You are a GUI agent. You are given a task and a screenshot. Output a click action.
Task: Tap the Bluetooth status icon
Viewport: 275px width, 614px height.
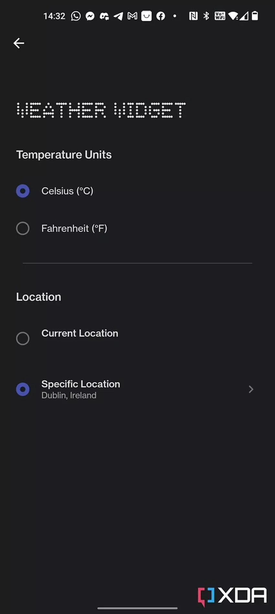[x=206, y=16]
